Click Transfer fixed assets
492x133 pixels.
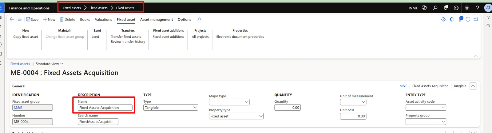point(126,37)
